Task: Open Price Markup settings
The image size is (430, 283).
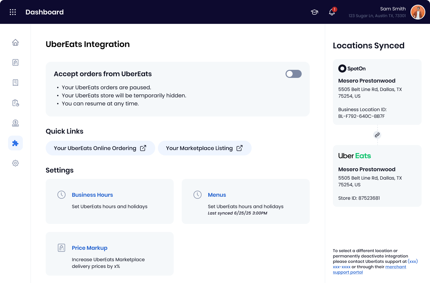Action: pyautogui.click(x=90, y=248)
